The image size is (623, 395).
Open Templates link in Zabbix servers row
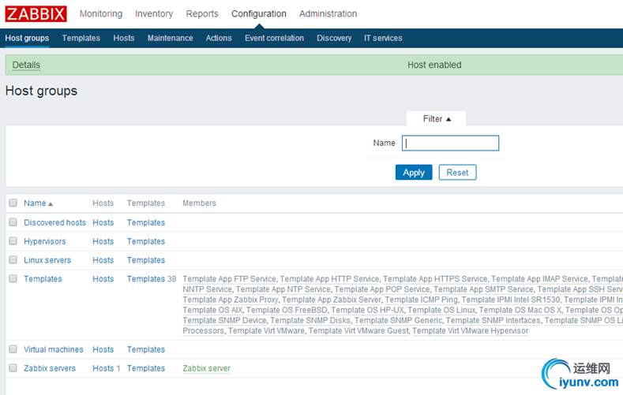[x=146, y=368]
